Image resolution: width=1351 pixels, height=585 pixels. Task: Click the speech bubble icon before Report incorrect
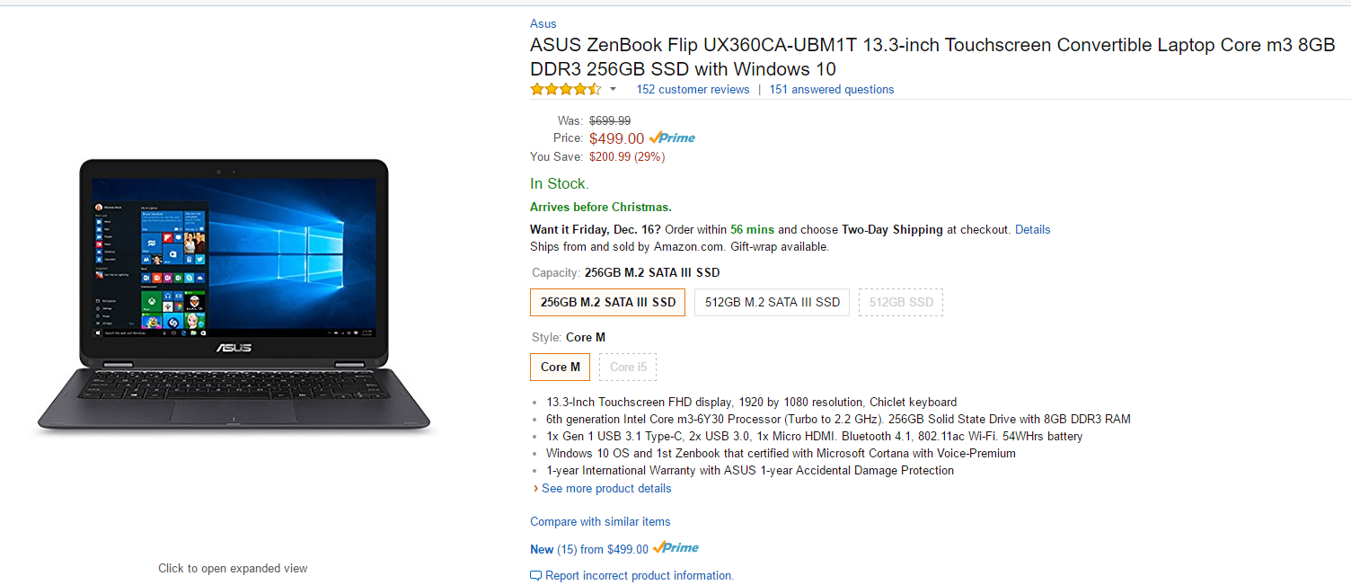(536, 576)
